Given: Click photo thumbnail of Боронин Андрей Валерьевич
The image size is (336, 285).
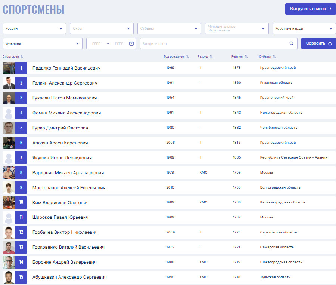Looking at the screenshot, I should click(x=9, y=262).
